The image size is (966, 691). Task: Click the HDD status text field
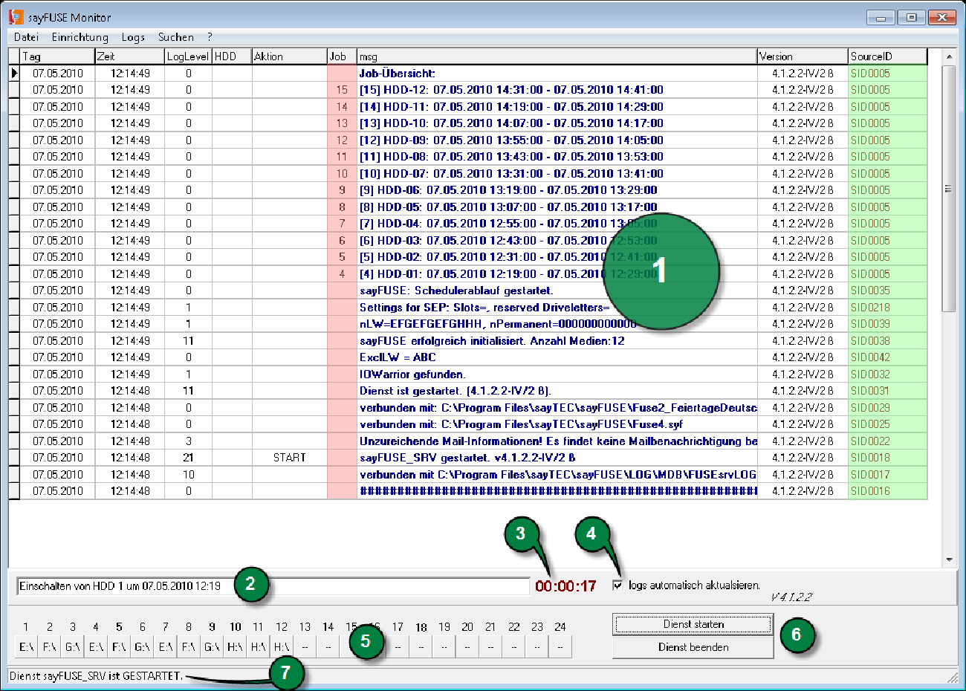pyautogui.click(x=273, y=586)
